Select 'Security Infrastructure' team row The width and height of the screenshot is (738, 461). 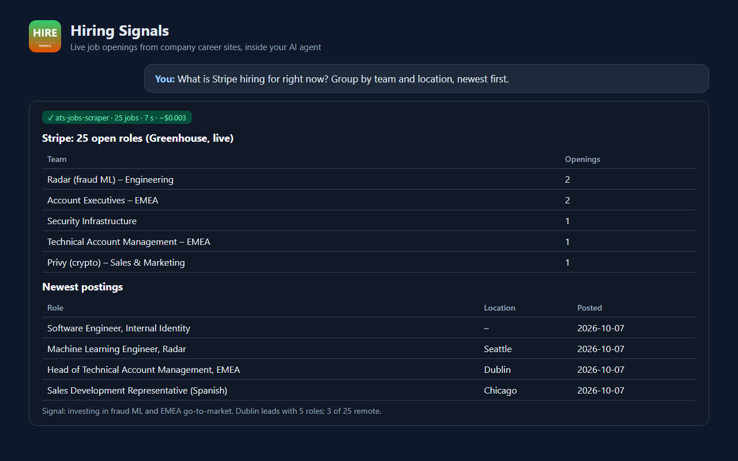[369, 221]
